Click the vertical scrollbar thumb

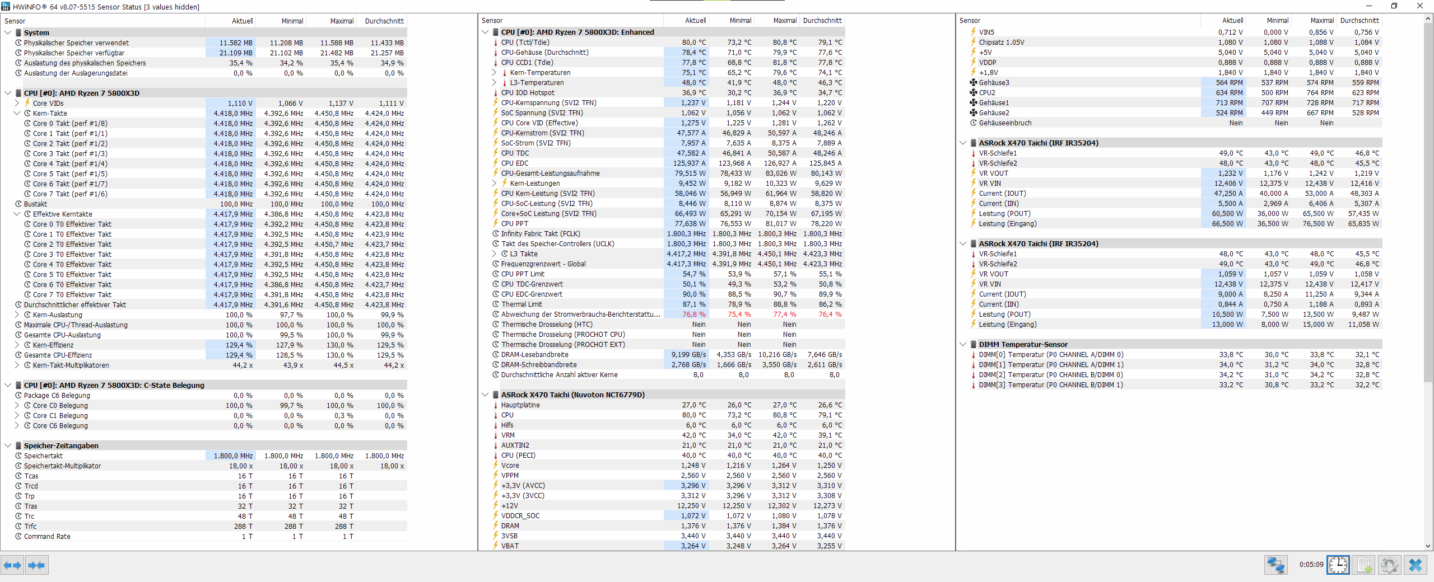point(1428,204)
